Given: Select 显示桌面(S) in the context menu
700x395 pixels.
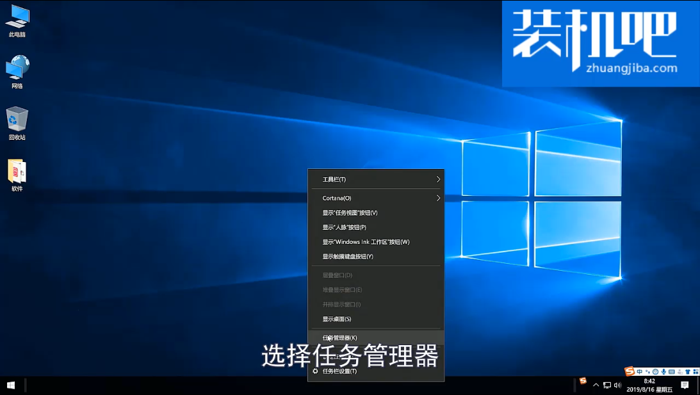Looking at the screenshot, I should pos(337,319).
